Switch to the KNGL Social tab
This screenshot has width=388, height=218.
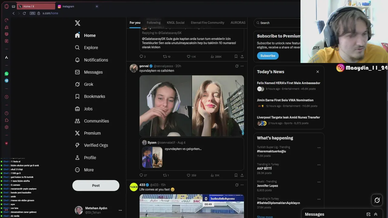(176, 23)
